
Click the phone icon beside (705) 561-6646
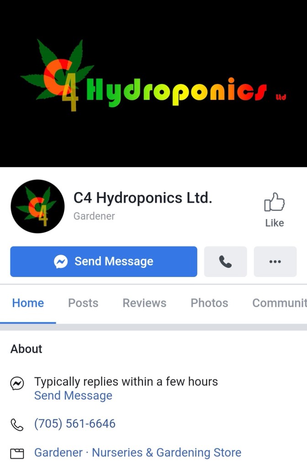(17, 424)
